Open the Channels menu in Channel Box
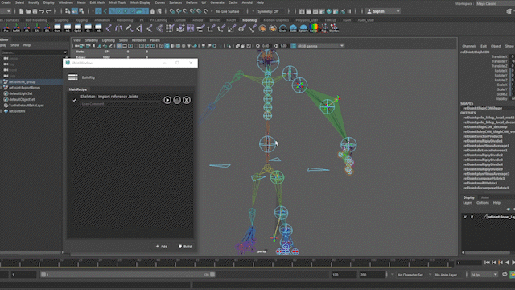Screen dimensions: 515x290 469,46
